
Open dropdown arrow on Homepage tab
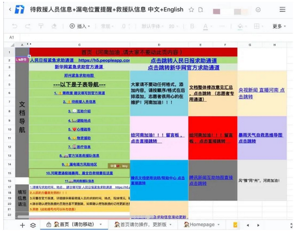coord(219,224)
